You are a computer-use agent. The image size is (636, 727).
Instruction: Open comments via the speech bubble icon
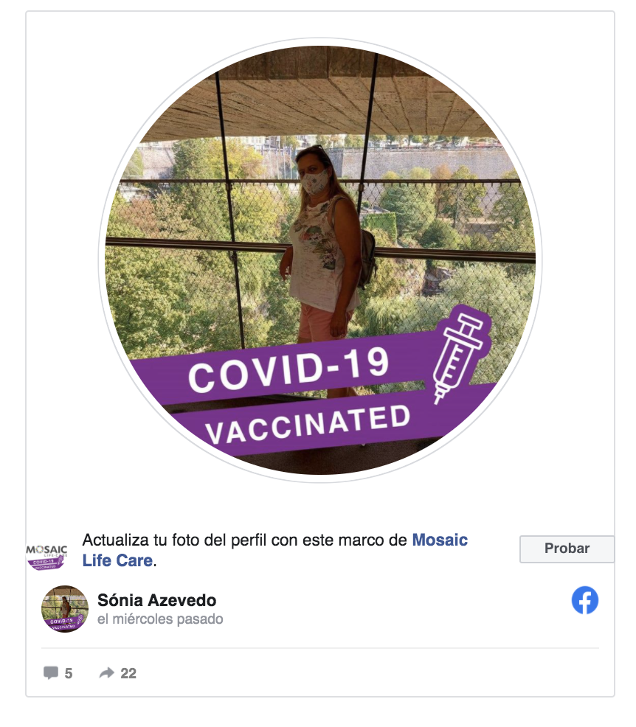pos(51,672)
